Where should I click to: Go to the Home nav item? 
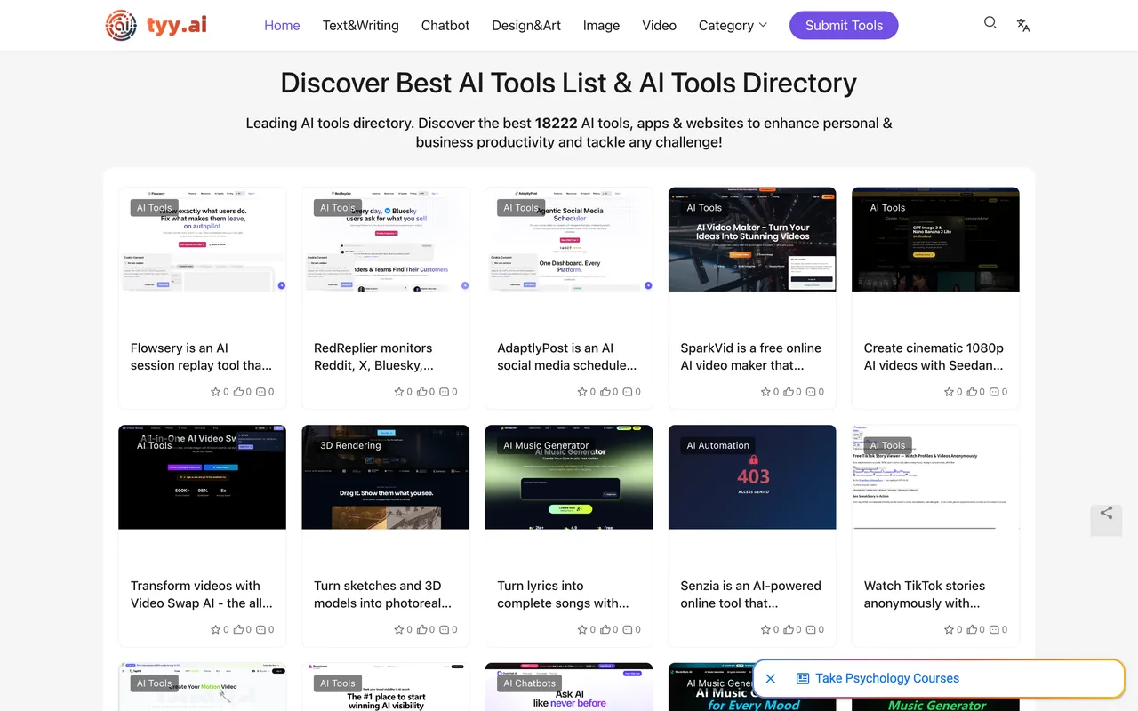point(282,25)
